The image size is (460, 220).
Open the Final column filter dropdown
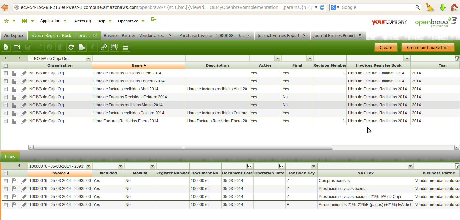309,59
